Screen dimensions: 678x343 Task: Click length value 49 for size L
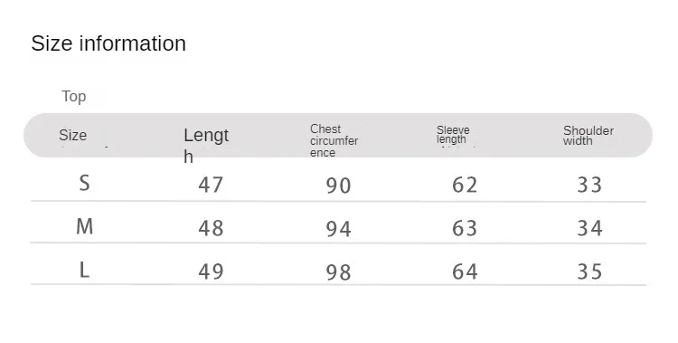pos(211,272)
